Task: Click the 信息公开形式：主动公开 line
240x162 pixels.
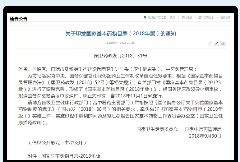Action: [x=57, y=143]
